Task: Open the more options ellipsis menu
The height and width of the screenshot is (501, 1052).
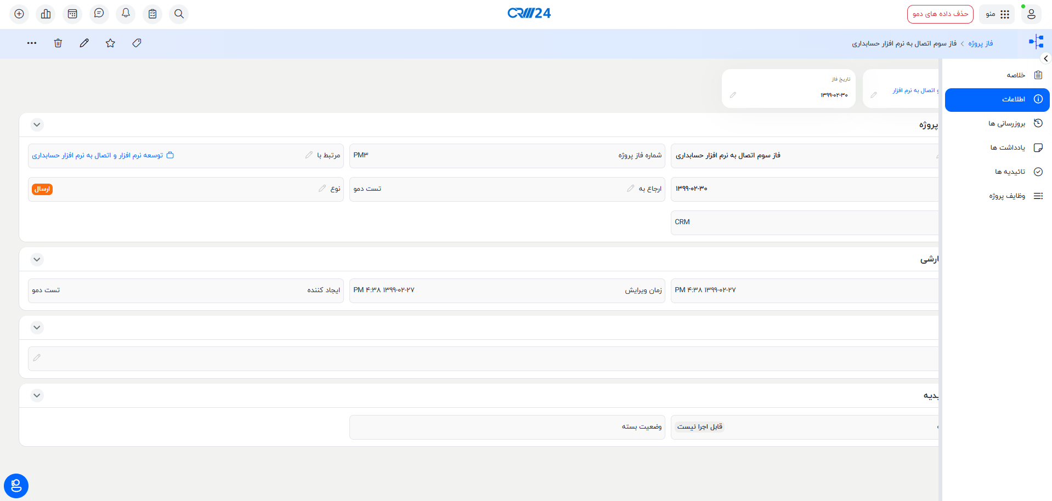Action: [32, 43]
